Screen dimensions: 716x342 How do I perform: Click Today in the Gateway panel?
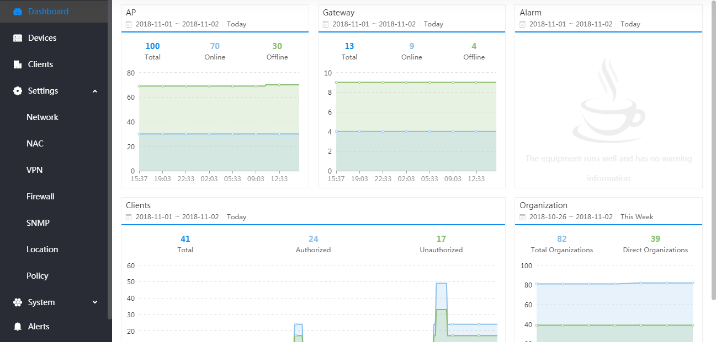[x=433, y=24]
